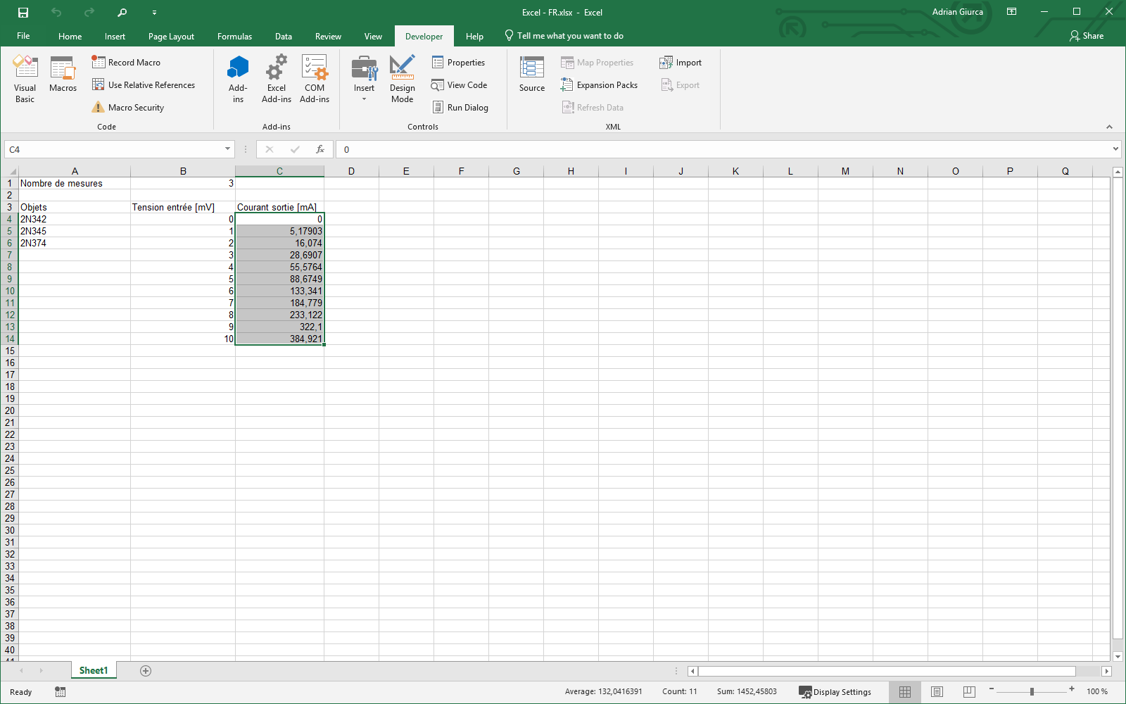Add a new sheet with plus button
This screenshot has height=704, width=1126.
tap(146, 671)
